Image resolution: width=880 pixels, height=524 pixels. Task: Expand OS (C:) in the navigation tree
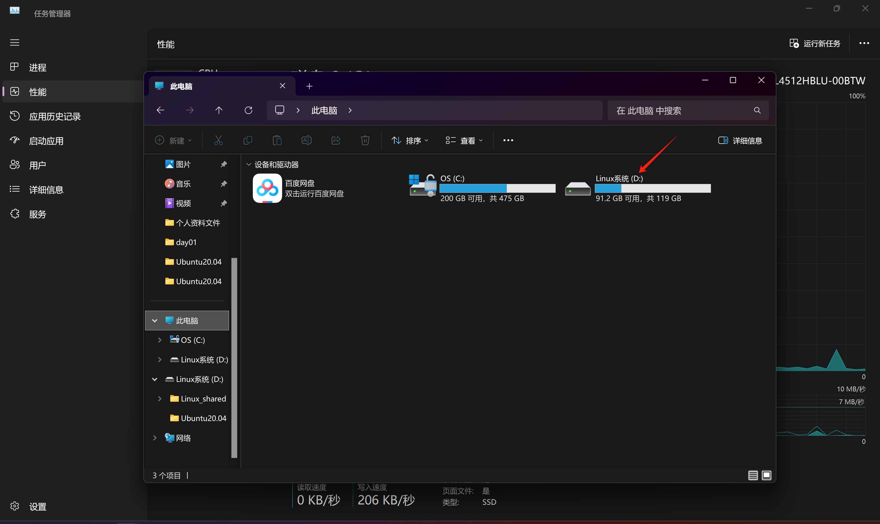point(160,340)
